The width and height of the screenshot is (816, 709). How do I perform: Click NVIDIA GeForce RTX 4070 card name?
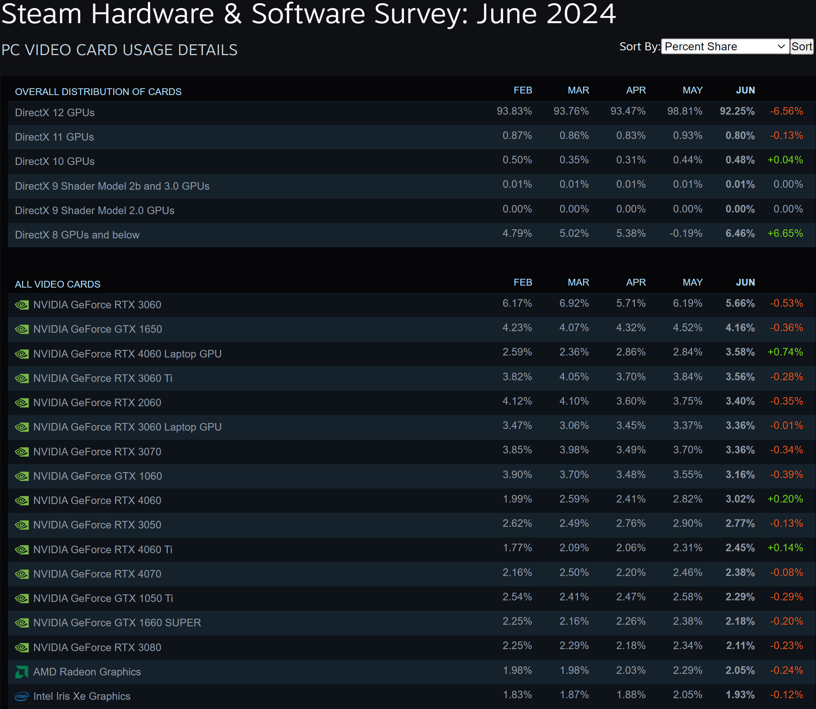[98, 574]
